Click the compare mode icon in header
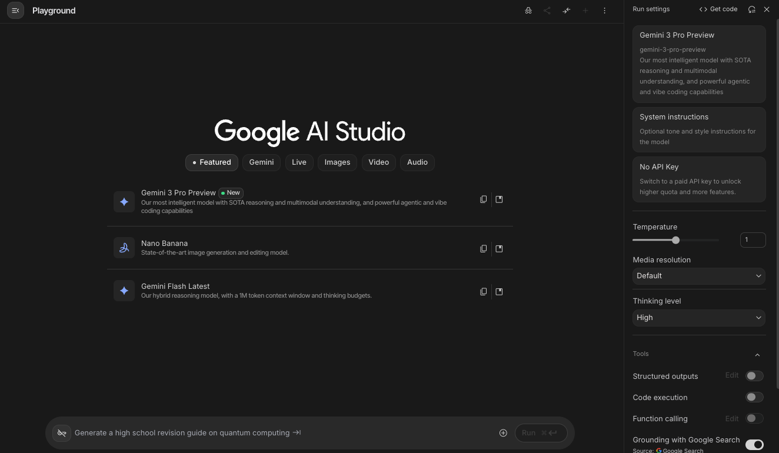779x453 pixels. click(x=566, y=11)
